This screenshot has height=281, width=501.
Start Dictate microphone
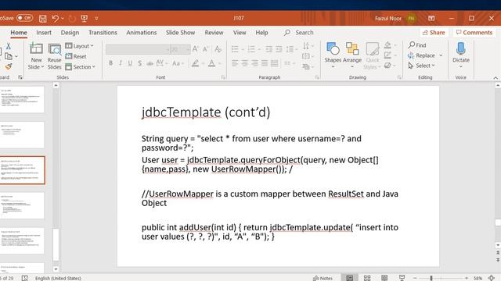click(461, 55)
